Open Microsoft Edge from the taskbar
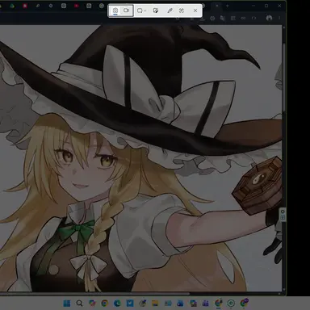310x310 pixels. pyautogui.click(x=117, y=304)
